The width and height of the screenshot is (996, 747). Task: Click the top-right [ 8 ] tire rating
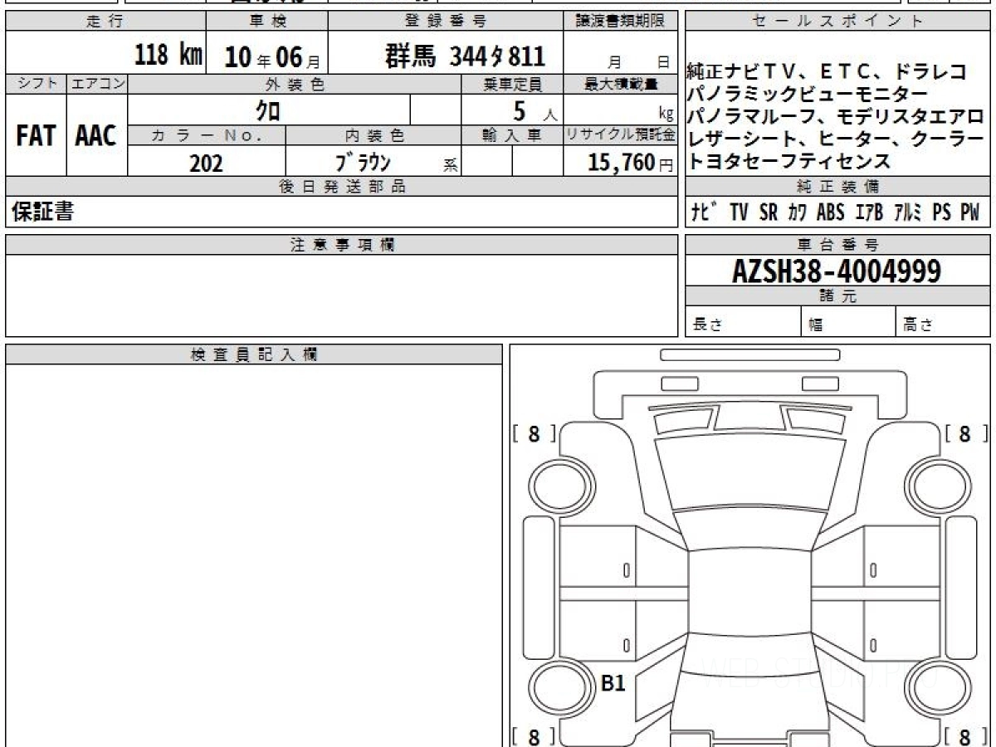tap(964, 433)
